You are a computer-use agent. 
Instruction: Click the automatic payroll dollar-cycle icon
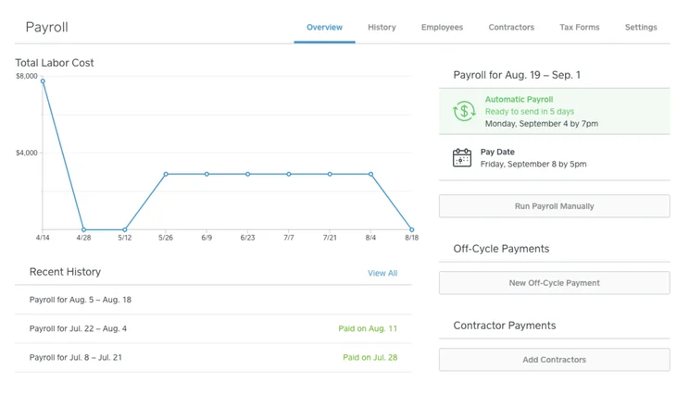pos(464,111)
